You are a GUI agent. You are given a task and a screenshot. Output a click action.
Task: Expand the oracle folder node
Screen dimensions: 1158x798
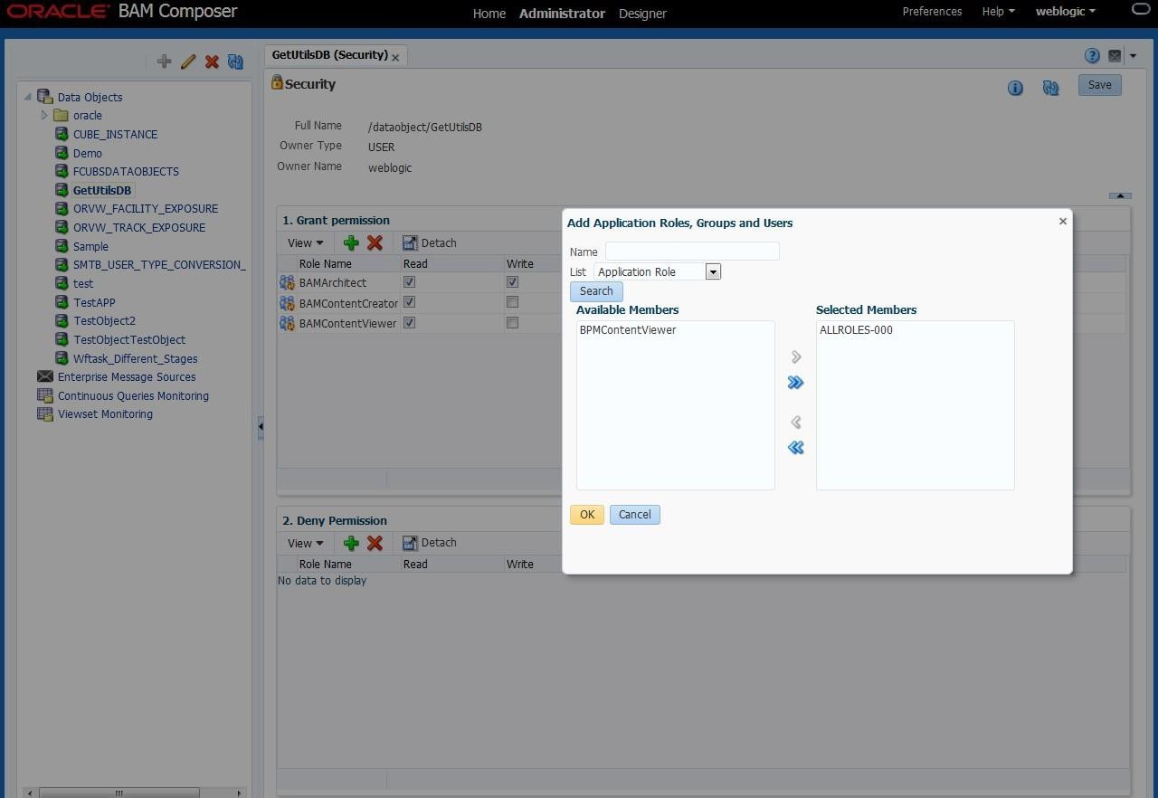[x=44, y=116]
